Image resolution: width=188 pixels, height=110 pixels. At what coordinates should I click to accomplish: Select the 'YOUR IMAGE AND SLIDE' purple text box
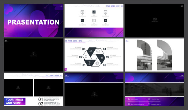pos(15,101)
